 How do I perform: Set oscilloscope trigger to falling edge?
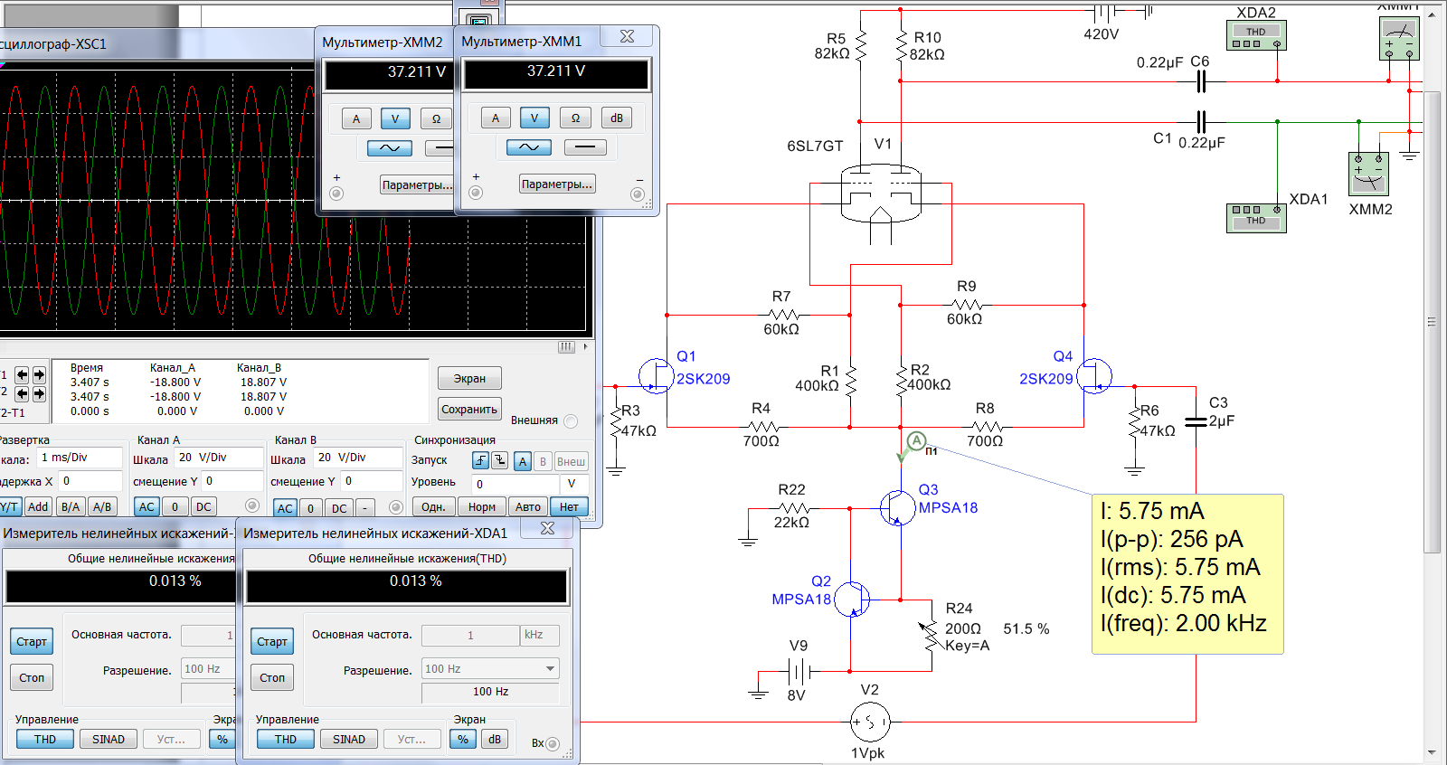pyautogui.click(x=499, y=461)
